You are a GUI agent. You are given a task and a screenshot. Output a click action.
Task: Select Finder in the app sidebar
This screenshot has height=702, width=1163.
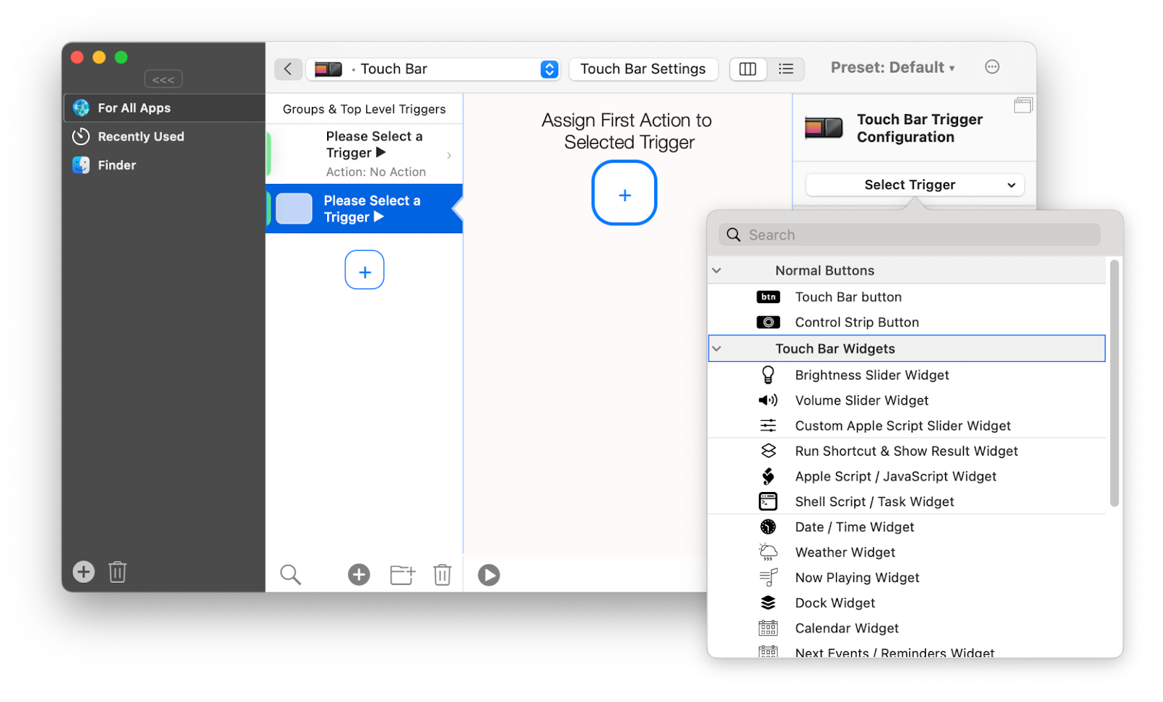point(164,165)
